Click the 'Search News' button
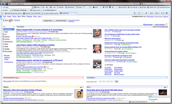The width and height of the screenshot is (172, 104). click(x=48, y=21)
